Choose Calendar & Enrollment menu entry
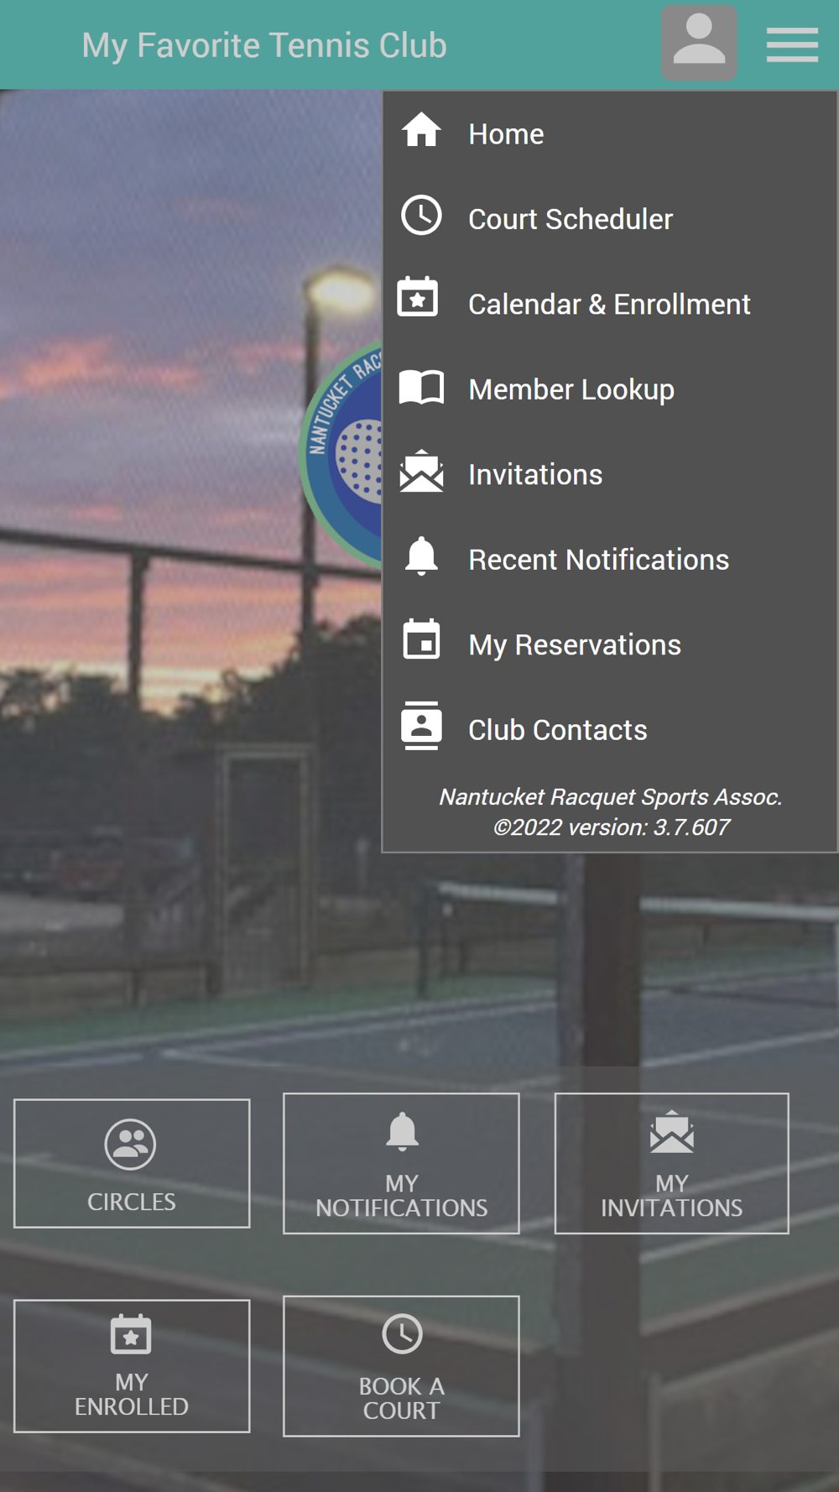Viewport: 839px width, 1492px height. [610, 304]
